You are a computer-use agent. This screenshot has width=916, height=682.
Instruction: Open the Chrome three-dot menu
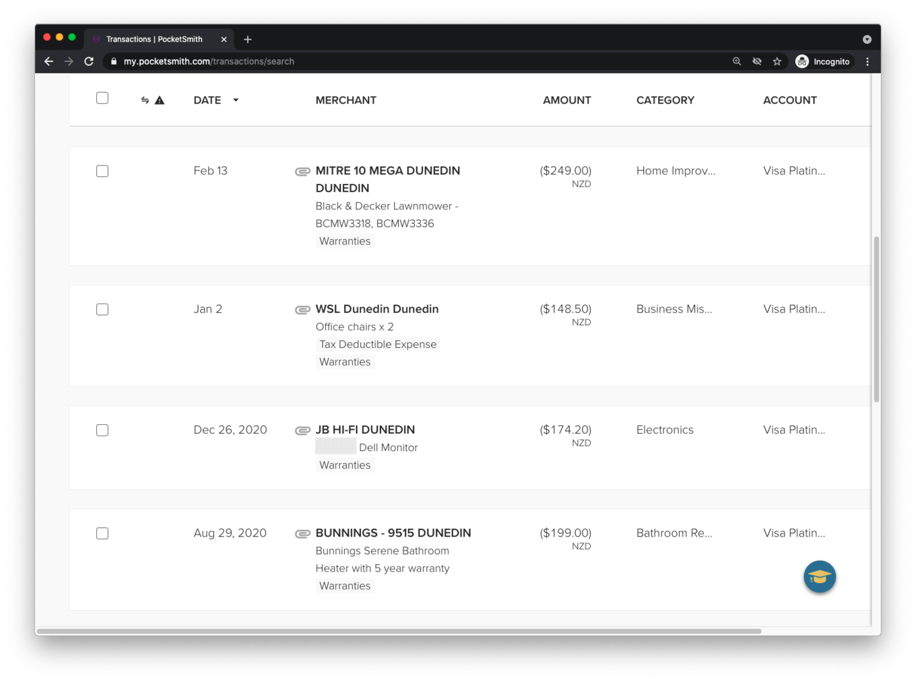coord(868,61)
